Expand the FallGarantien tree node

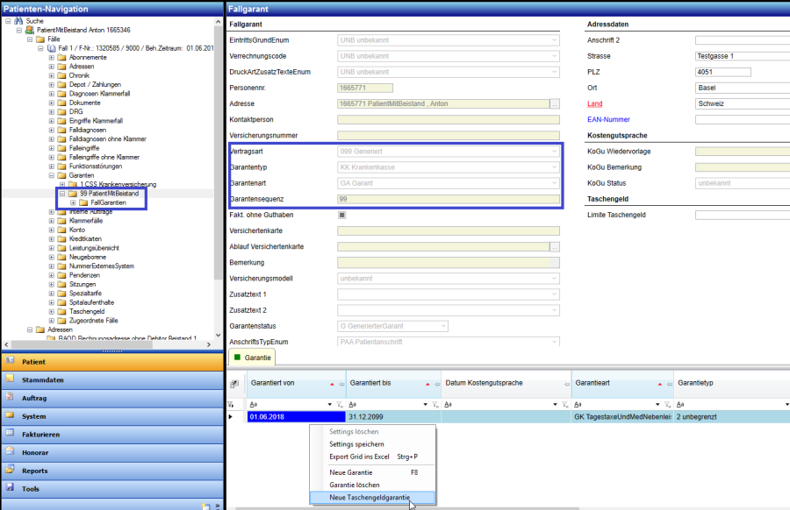[x=72, y=202]
